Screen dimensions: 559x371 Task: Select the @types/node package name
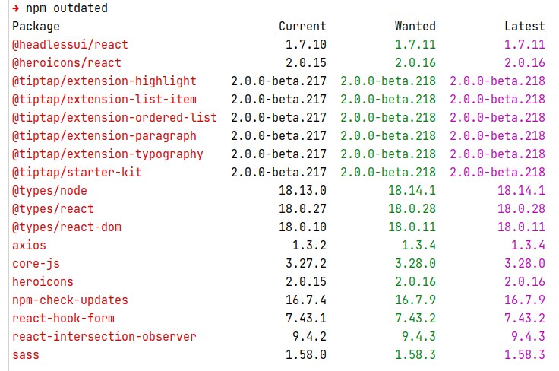click(49, 191)
